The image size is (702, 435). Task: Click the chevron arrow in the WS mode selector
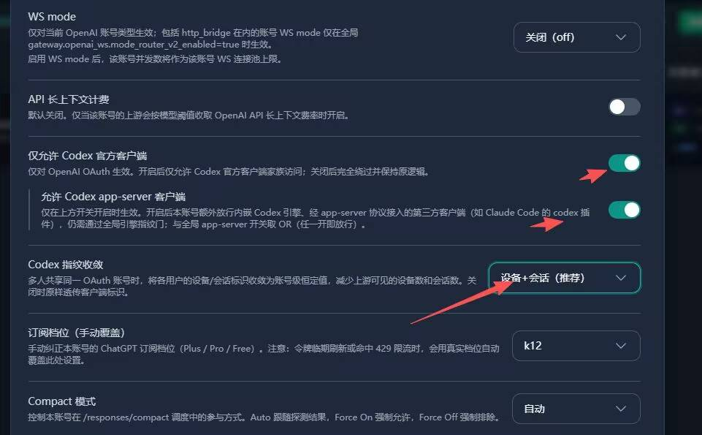(x=620, y=37)
